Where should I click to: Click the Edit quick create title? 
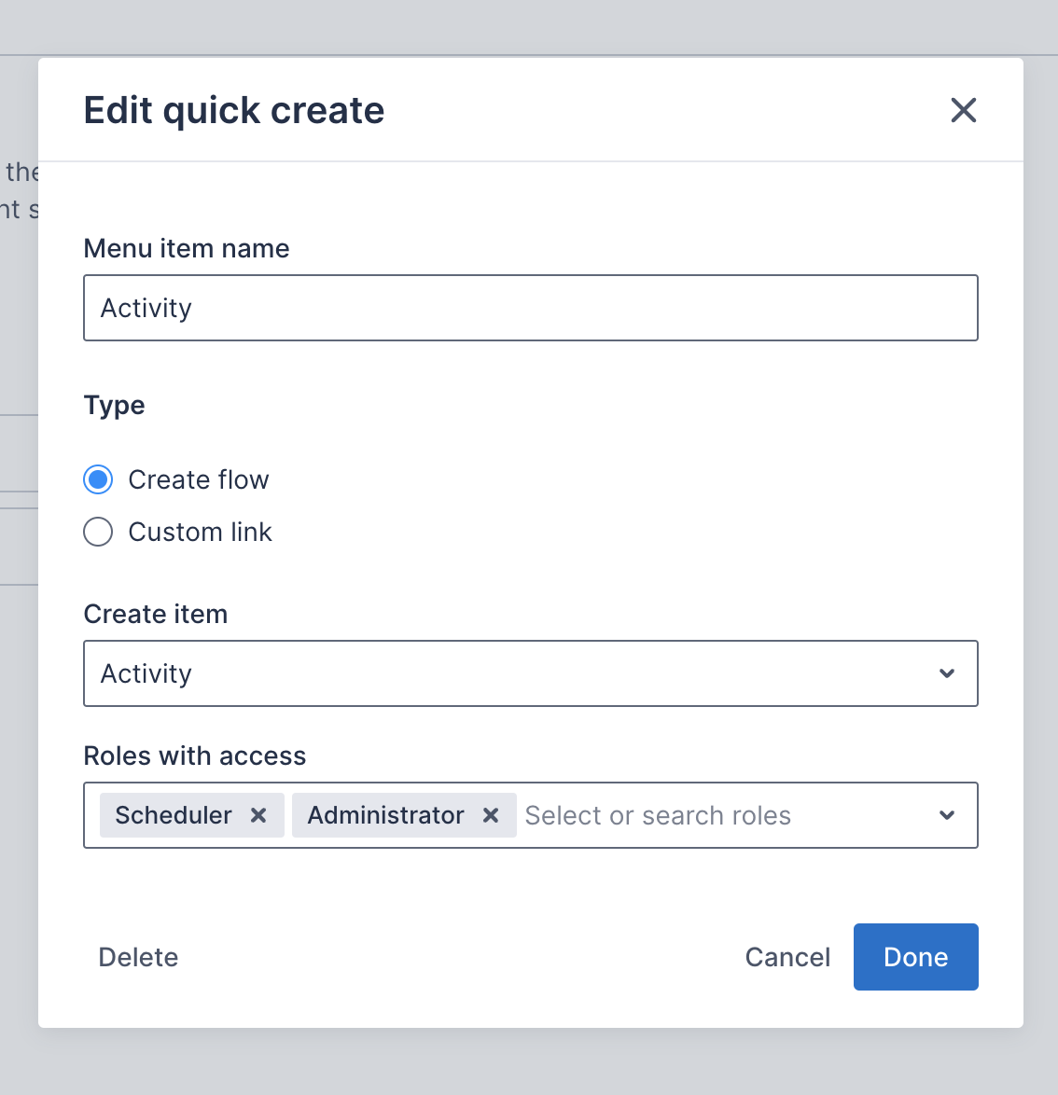[x=233, y=110]
